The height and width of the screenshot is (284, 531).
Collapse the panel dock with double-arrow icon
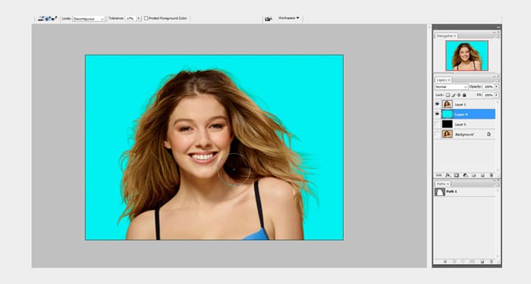(498, 27)
